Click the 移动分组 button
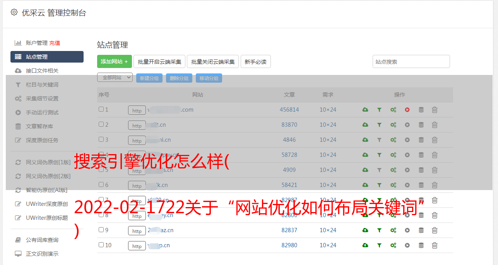Screen dimensions: 498x265 [x=209, y=78]
